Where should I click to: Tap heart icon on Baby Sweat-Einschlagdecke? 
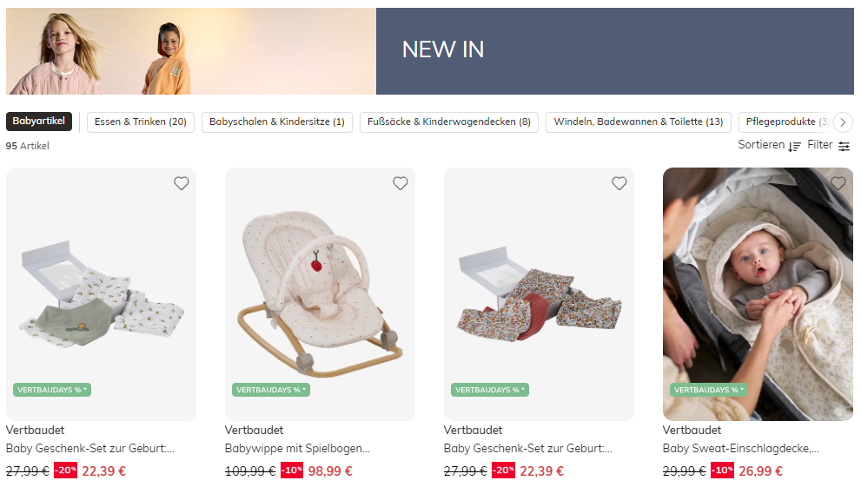(x=838, y=183)
